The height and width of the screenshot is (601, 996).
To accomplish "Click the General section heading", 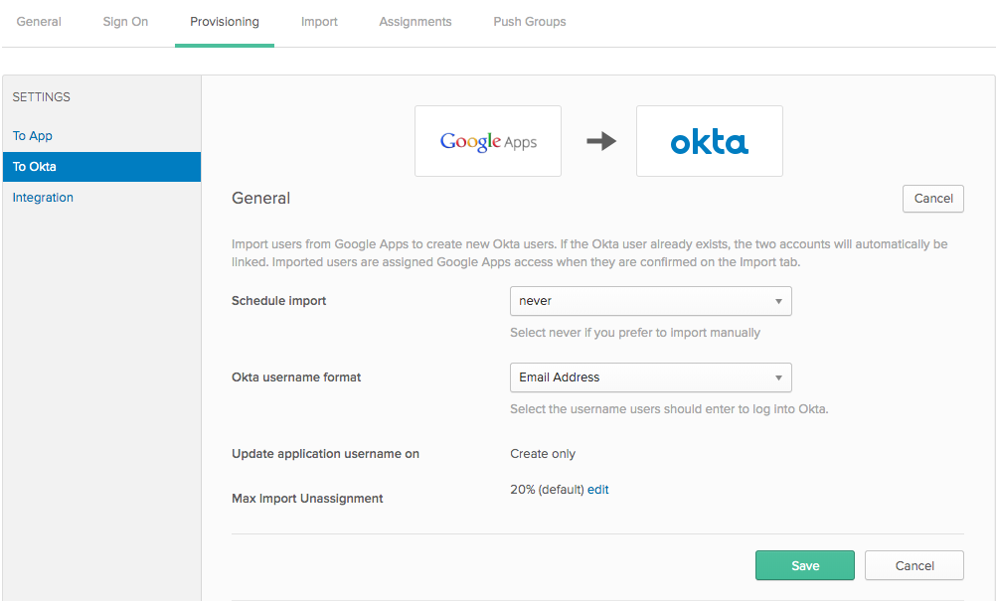I will [x=261, y=198].
